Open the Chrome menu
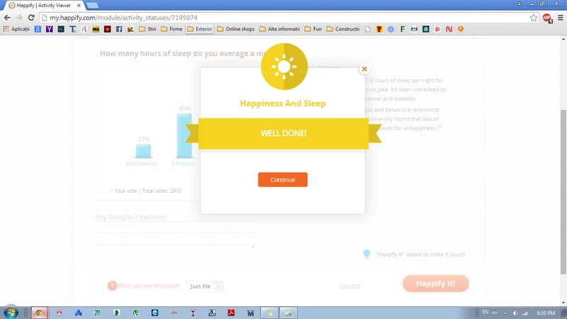Image resolution: width=567 pixels, height=319 pixels. (560, 17)
